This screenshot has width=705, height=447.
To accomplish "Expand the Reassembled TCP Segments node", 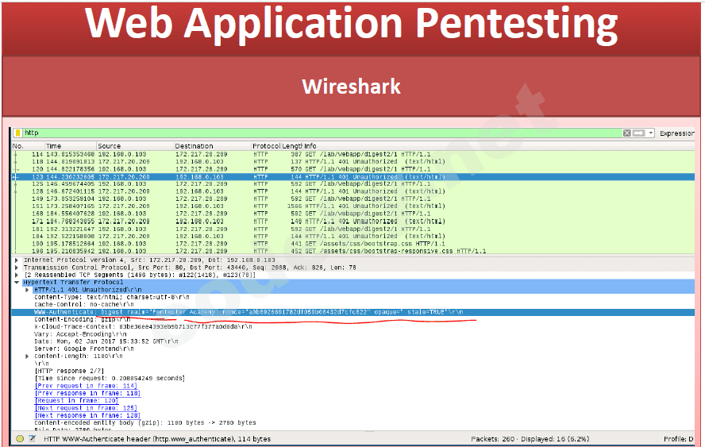I will click(x=17, y=275).
